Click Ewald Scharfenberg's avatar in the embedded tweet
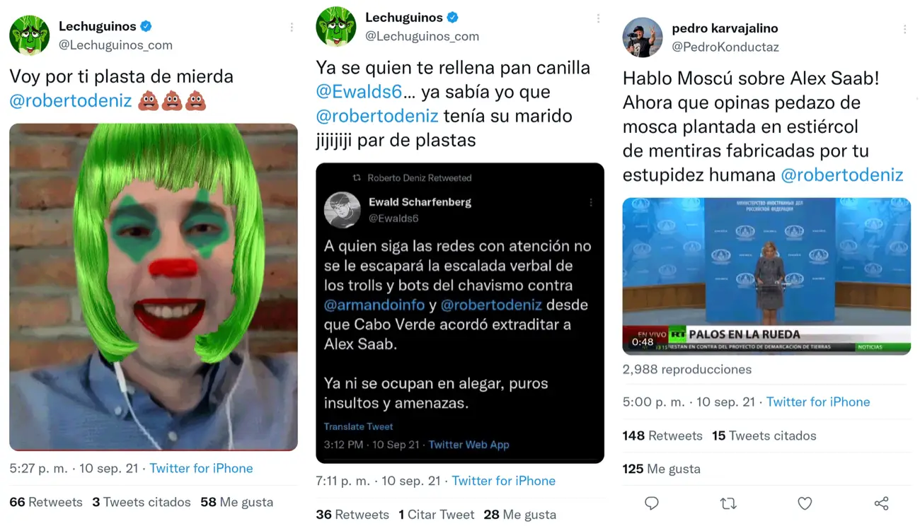Viewport: 920px width, 526px height. 343,209
